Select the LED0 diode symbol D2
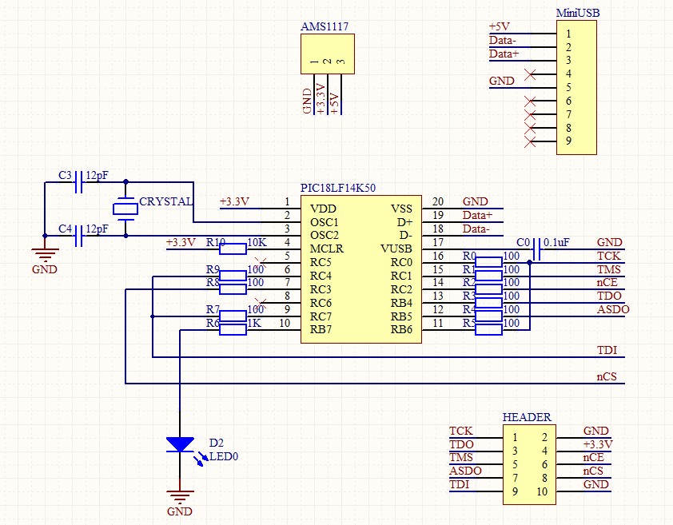 pyautogui.click(x=181, y=445)
